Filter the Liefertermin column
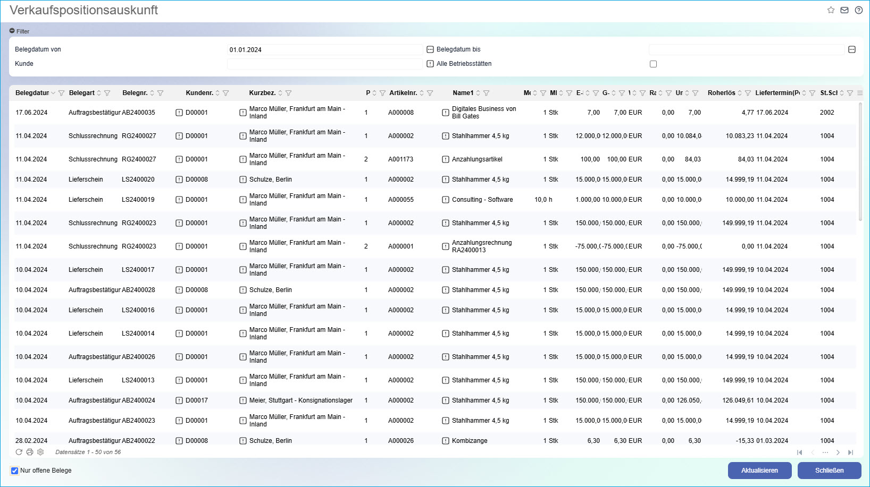870x487 pixels. tap(812, 93)
